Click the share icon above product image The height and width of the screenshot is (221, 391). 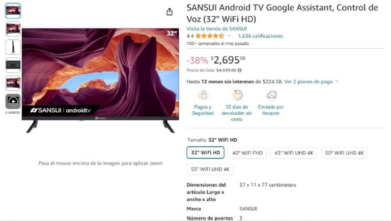click(170, 12)
